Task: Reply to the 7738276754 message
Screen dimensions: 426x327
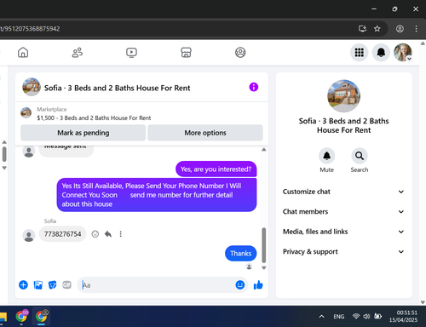Action: coord(108,234)
